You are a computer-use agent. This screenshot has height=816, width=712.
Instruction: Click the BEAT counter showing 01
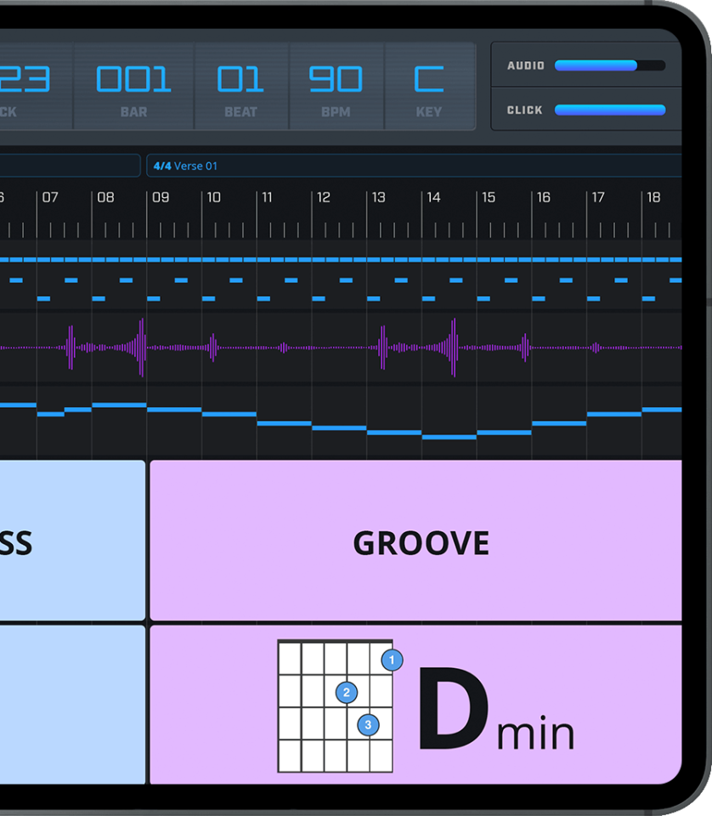pyautogui.click(x=240, y=88)
